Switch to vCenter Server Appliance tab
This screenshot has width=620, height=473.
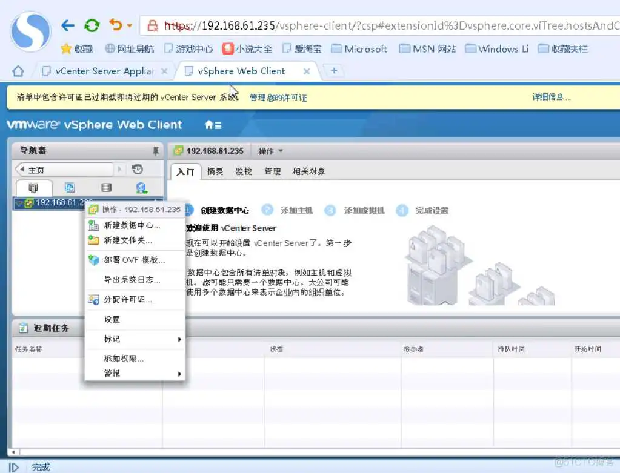pyautogui.click(x=105, y=71)
